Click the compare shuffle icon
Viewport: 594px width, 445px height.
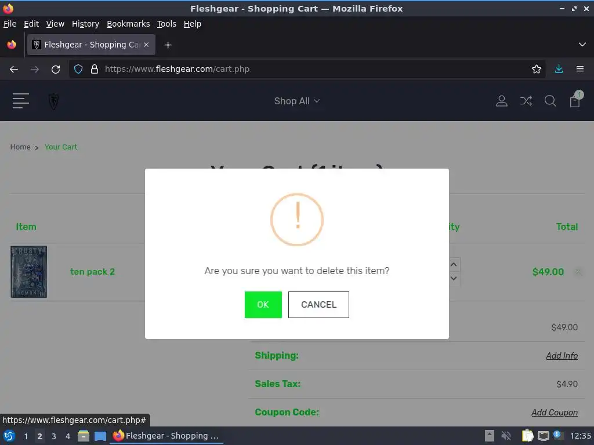point(526,101)
